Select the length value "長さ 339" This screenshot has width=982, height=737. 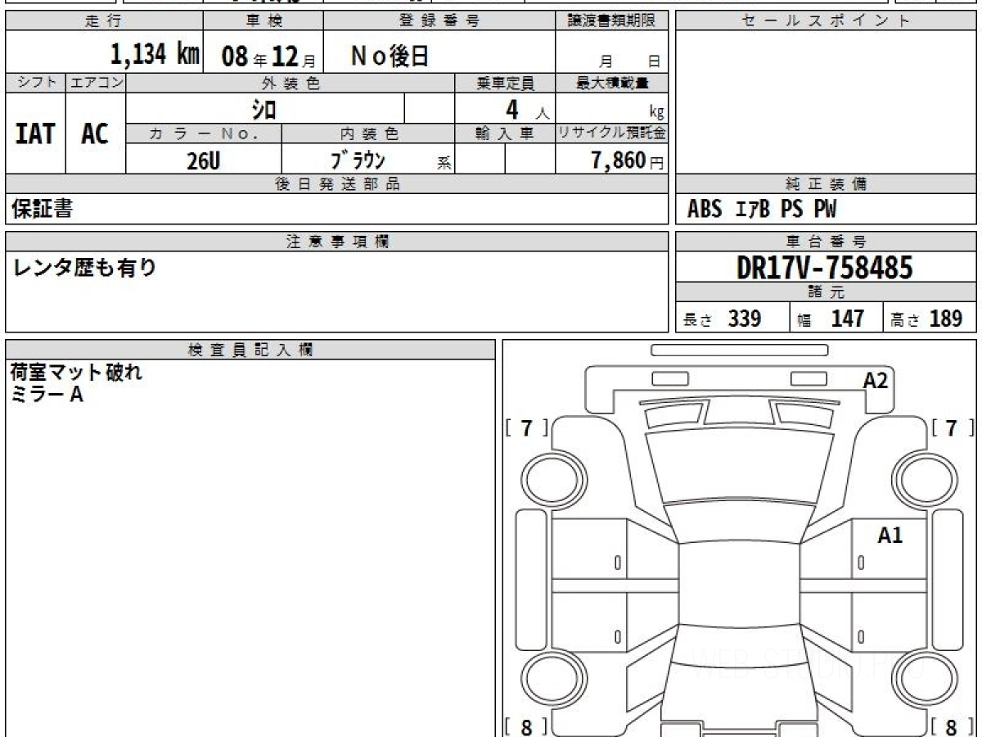point(722,319)
